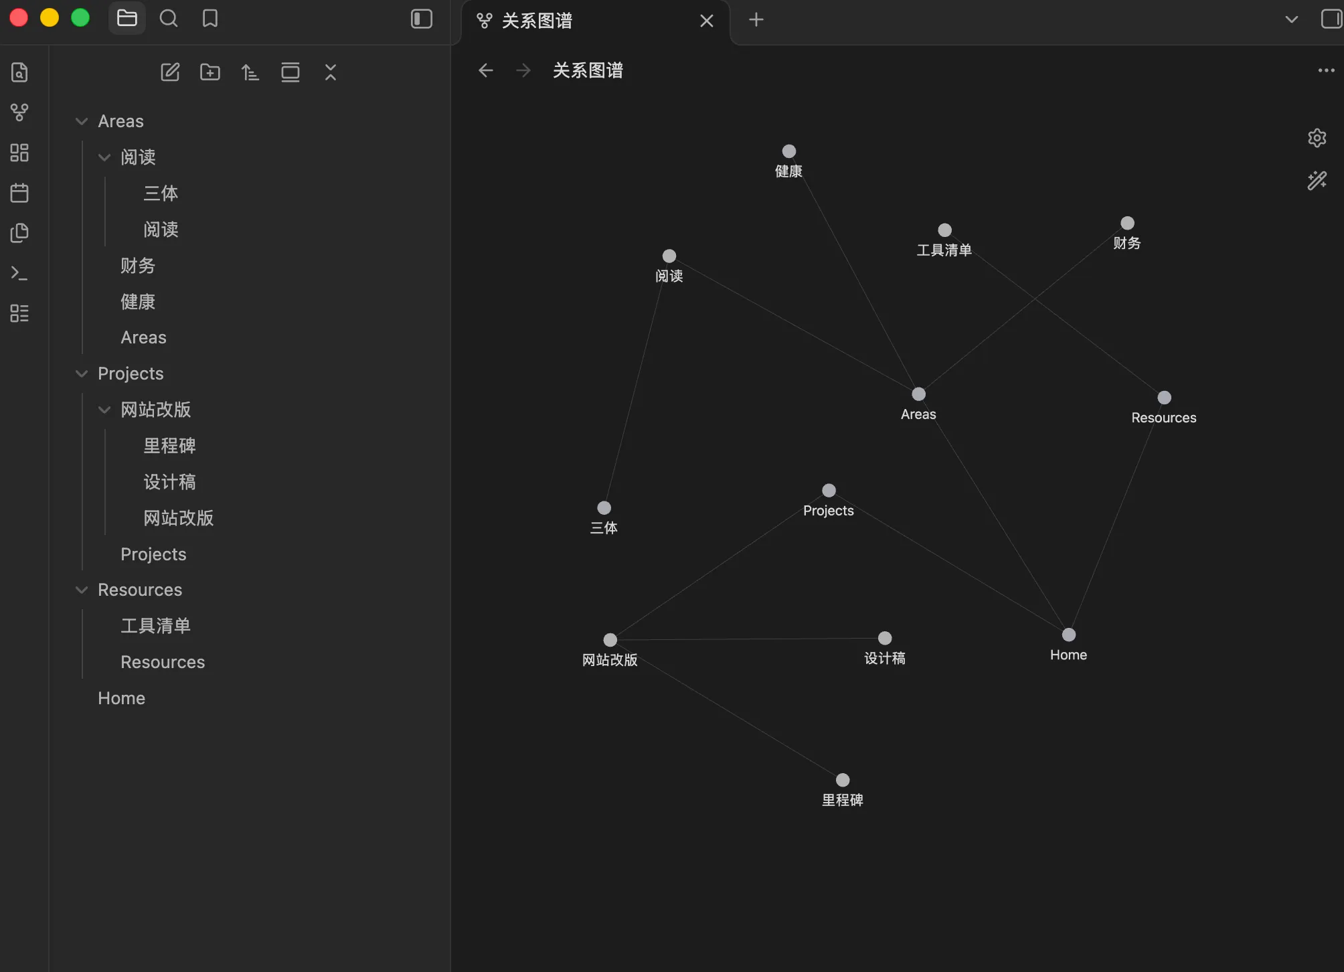Collapse the 网站改版 folder chevron
1344x972 pixels.
104,410
